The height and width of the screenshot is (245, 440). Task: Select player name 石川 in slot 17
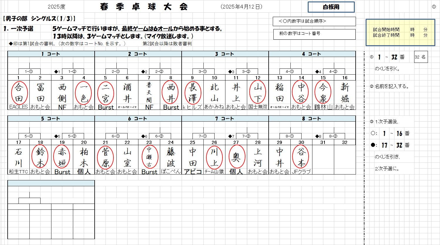tap(19, 157)
